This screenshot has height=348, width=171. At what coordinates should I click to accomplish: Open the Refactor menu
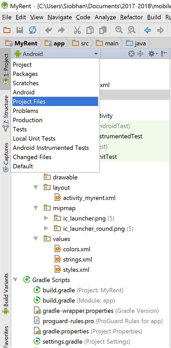click(131, 17)
